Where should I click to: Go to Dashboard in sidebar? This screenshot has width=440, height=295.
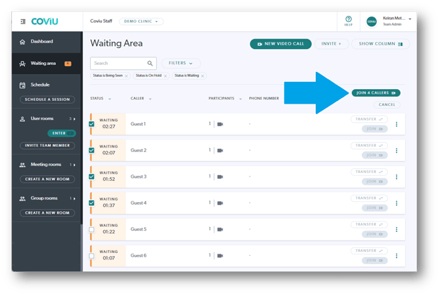(x=41, y=42)
